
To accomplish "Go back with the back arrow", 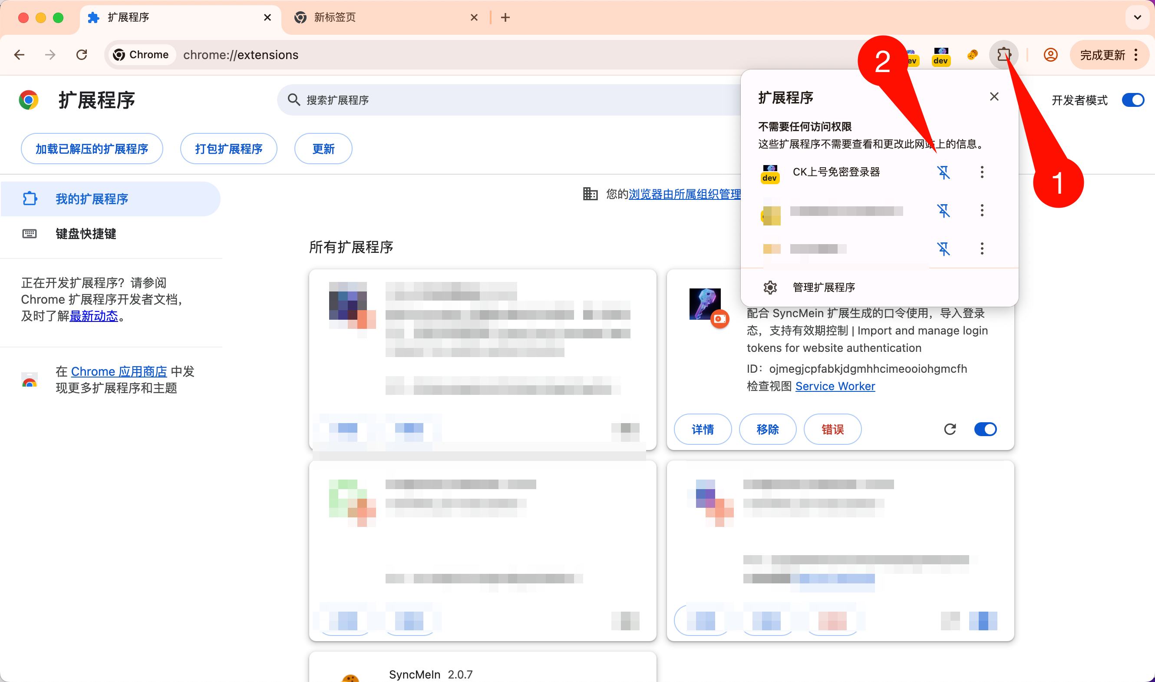I will click(19, 55).
